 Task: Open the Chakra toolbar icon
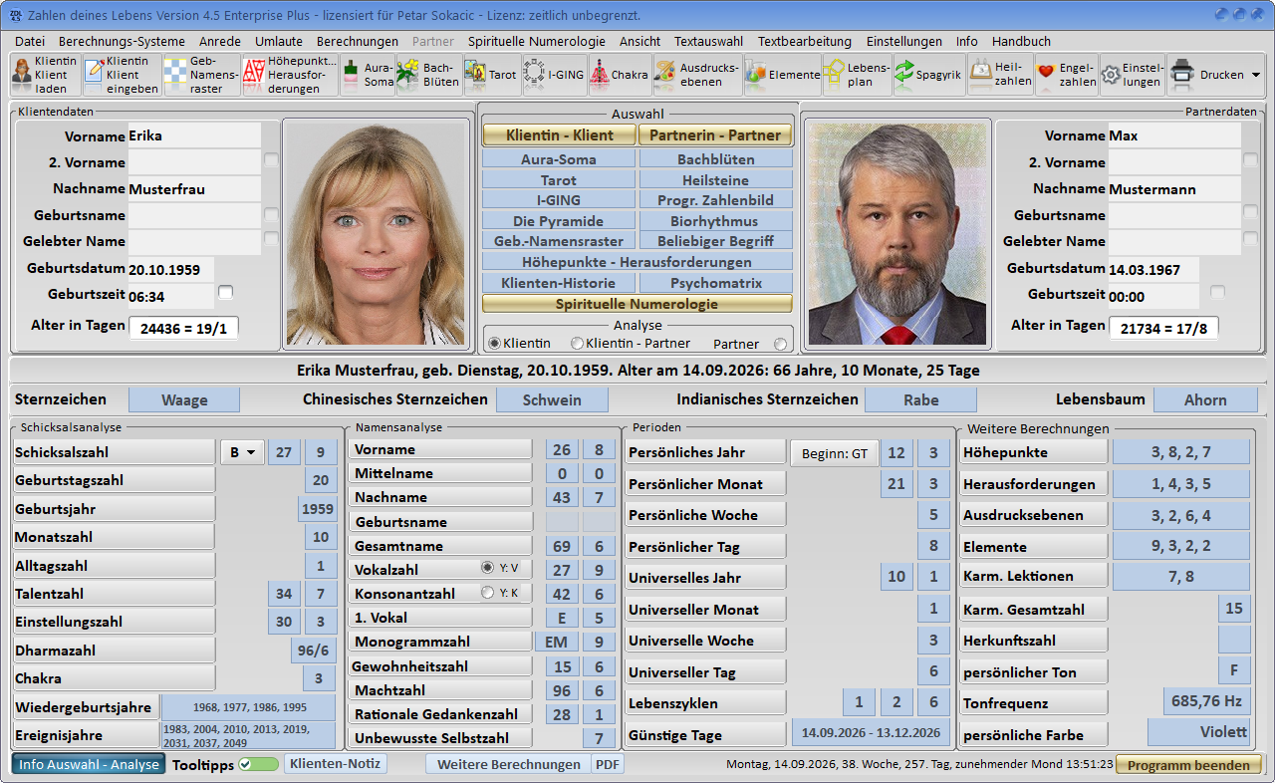tap(620, 75)
